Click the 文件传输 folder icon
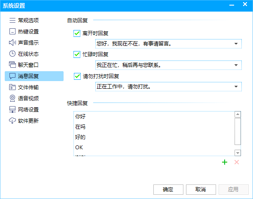The height and width of the screenshot is (199, 253). pos(12,87)
